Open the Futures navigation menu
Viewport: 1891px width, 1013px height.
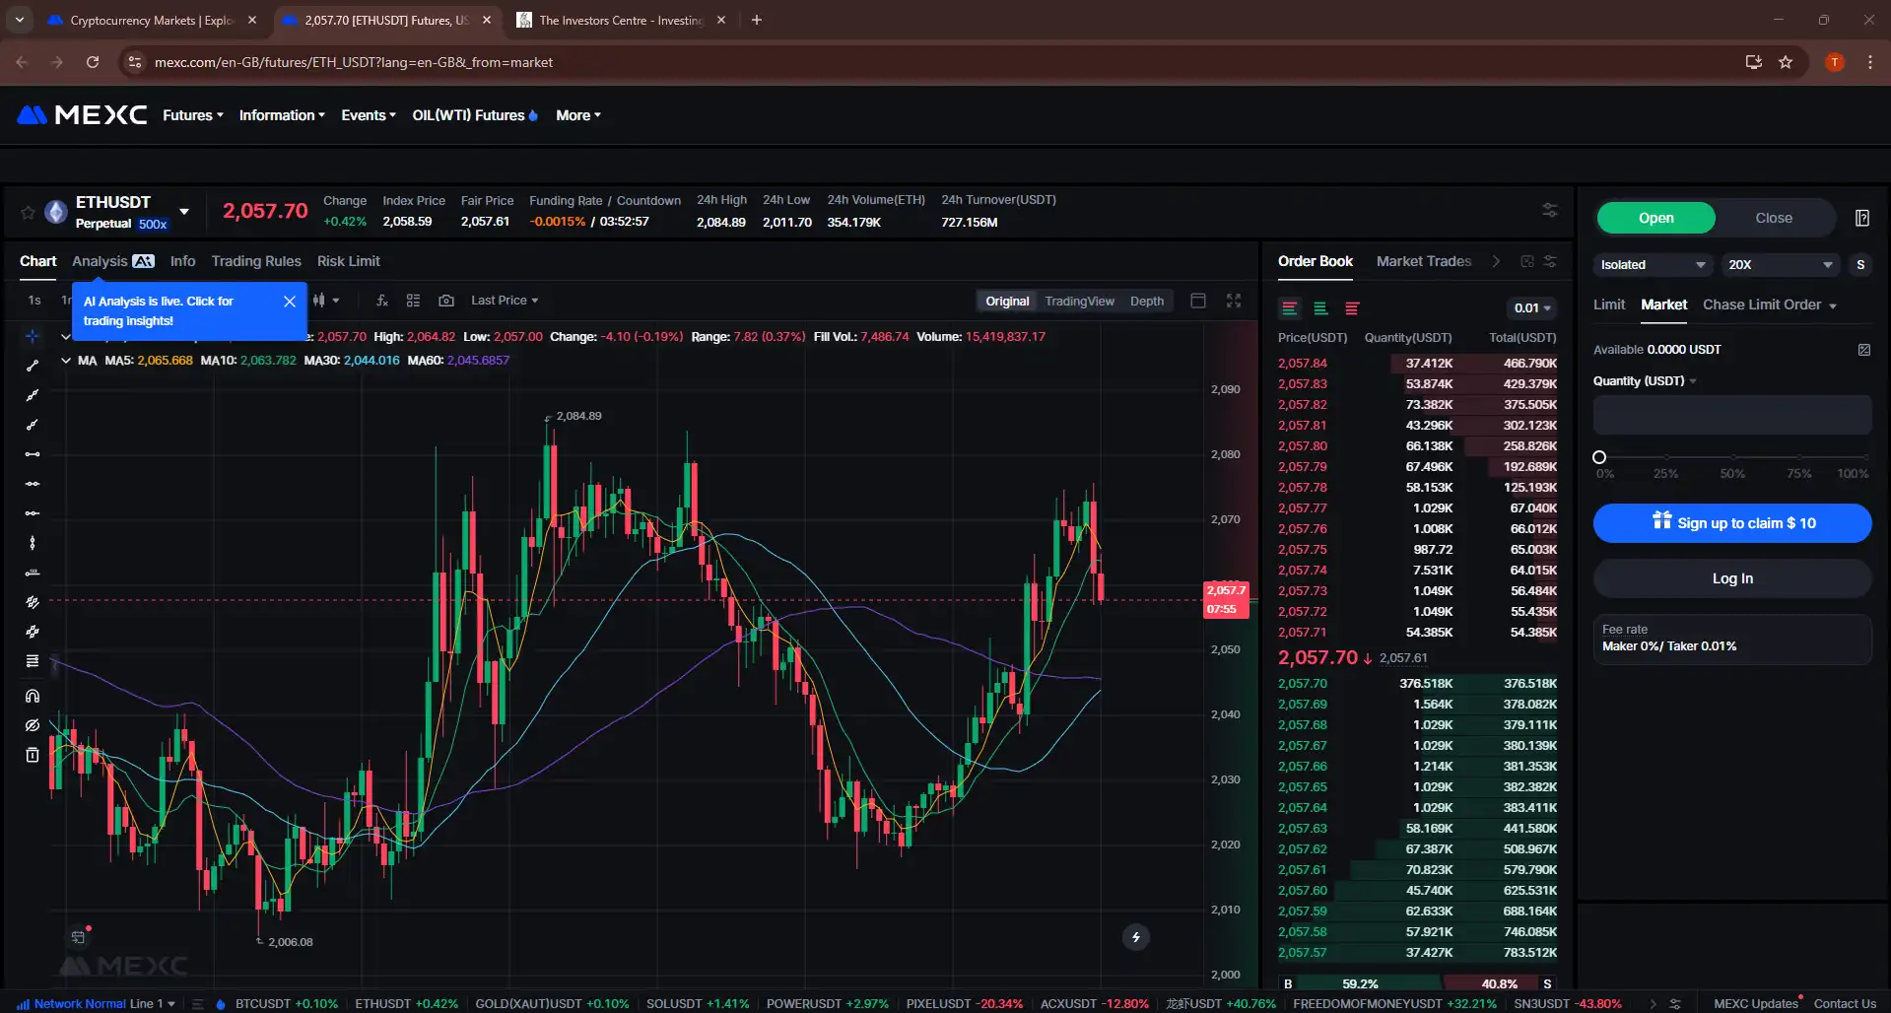click(x=193, y=115)
